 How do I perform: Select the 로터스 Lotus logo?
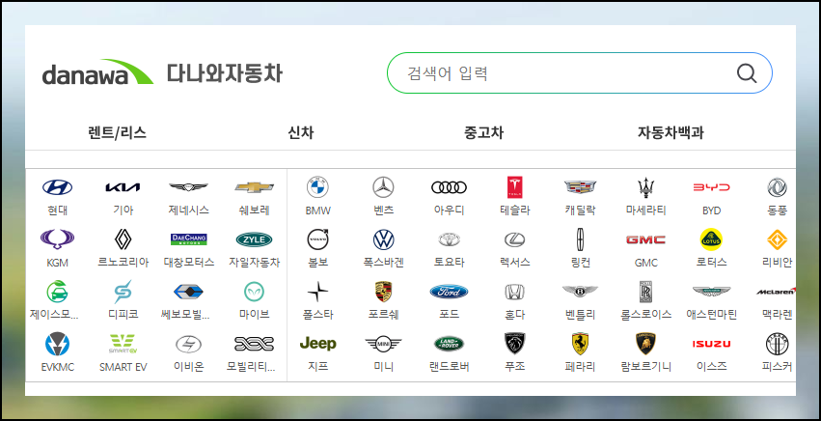tap(712, 239)
